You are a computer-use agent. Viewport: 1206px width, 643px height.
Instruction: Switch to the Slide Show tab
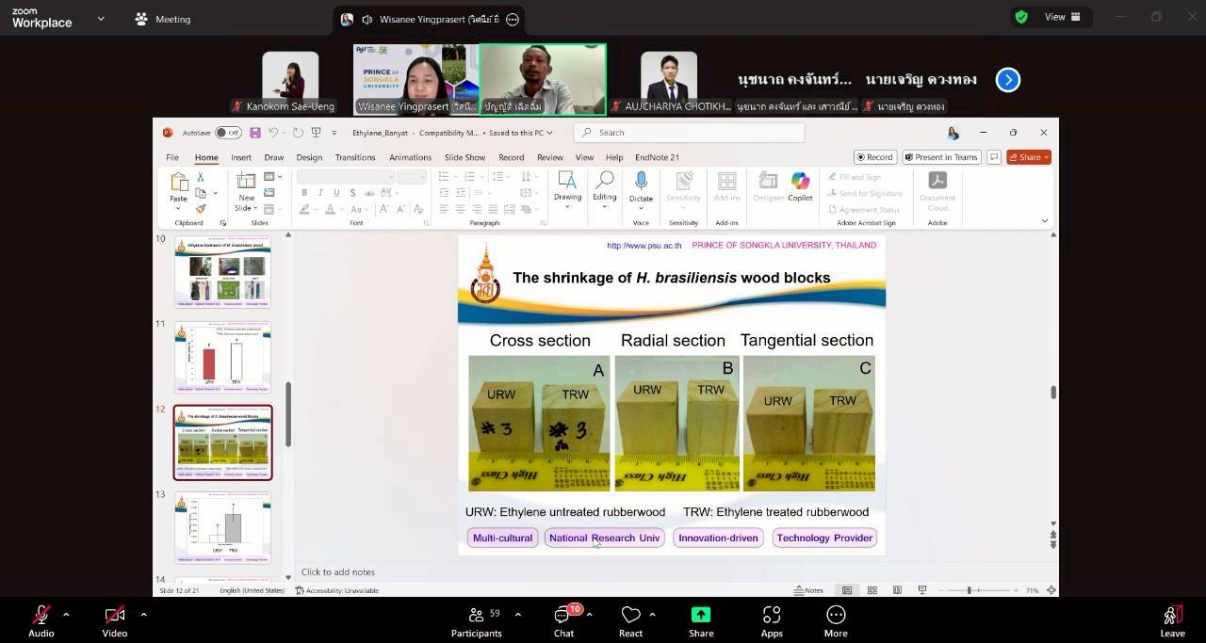[x=464, y=157]
